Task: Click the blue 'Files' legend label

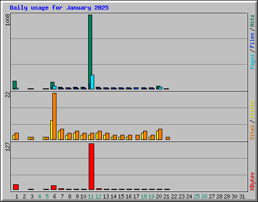Action: [x=252, y=40]
